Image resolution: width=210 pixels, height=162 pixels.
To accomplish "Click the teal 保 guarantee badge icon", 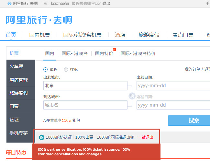I will click(x=42, y=137).
